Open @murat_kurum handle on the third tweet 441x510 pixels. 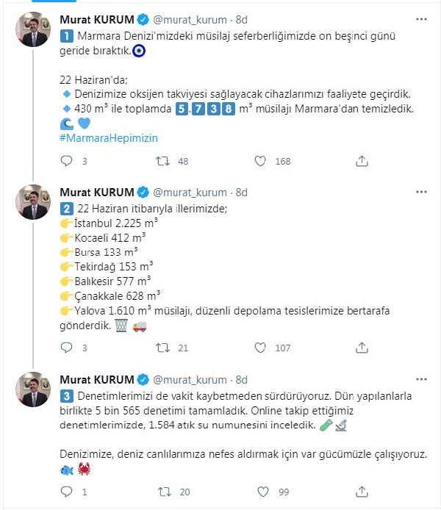click(x=190, y=379)
